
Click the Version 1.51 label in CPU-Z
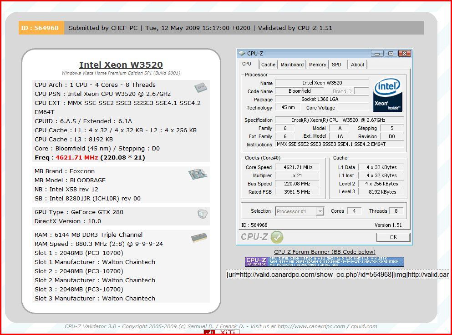(388, 225)
